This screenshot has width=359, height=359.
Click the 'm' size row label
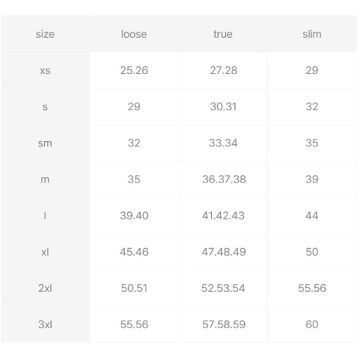[x=45, y=179]
